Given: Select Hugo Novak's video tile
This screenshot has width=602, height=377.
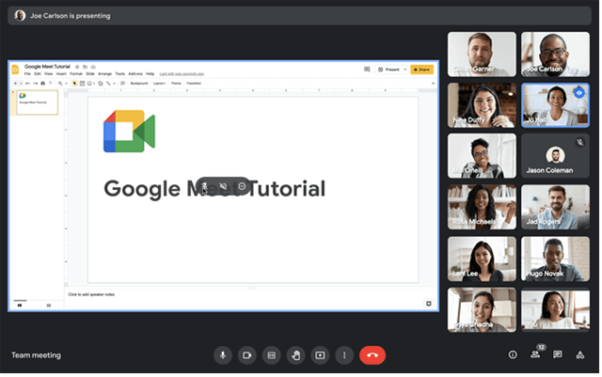Looking at the screenshot, I should click(555, 259).
